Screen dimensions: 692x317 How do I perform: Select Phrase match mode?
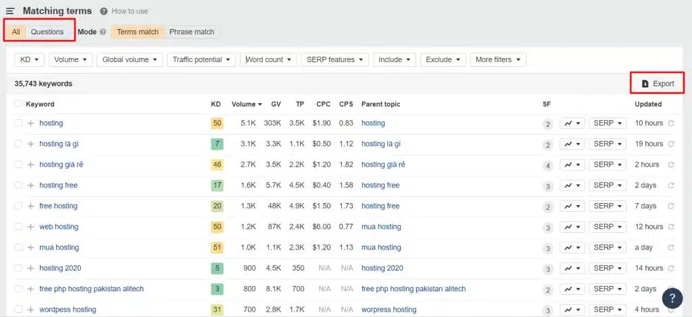192,32
